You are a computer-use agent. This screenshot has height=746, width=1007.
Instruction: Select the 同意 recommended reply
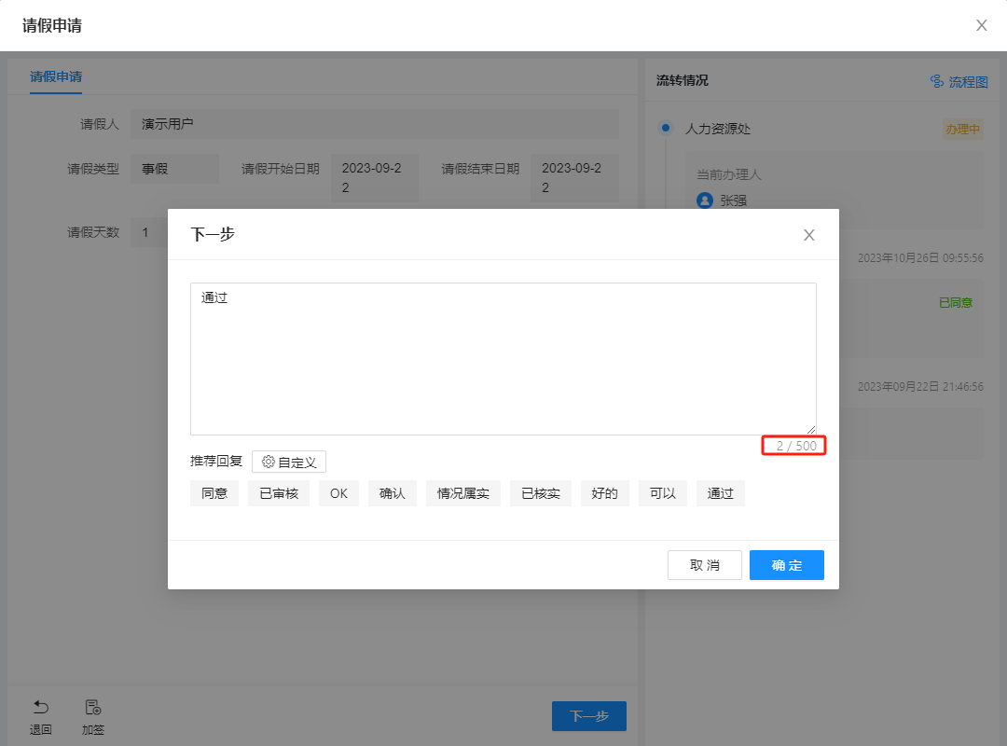tap(214, 493)
